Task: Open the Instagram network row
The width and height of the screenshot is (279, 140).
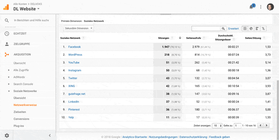Action: [75, 70]
